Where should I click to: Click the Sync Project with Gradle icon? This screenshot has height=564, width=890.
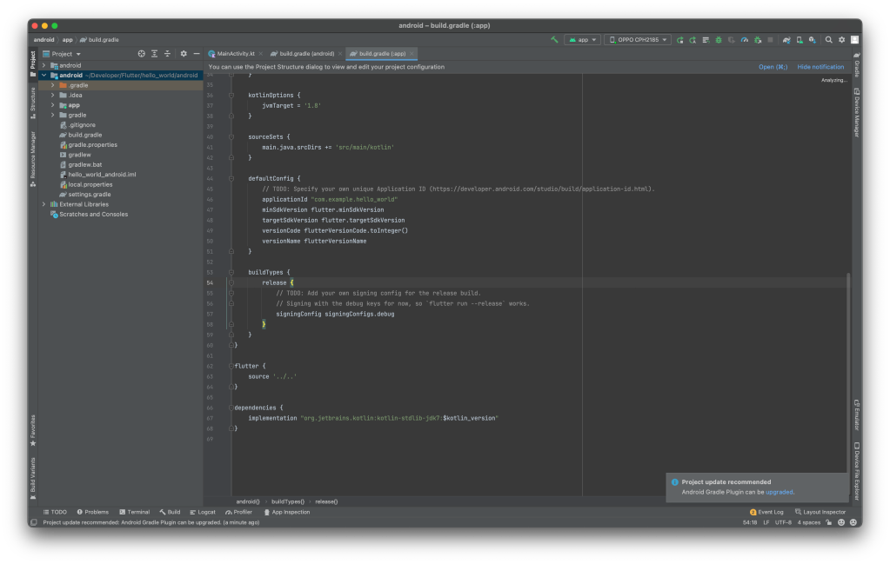[x=786, y=40]
